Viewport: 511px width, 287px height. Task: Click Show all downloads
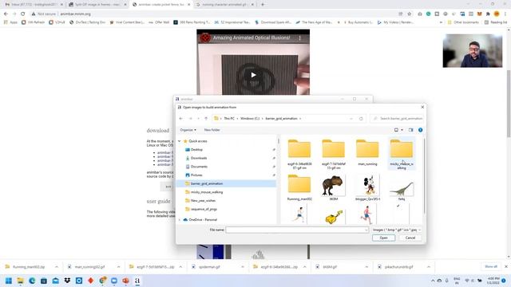coord(491,266)
